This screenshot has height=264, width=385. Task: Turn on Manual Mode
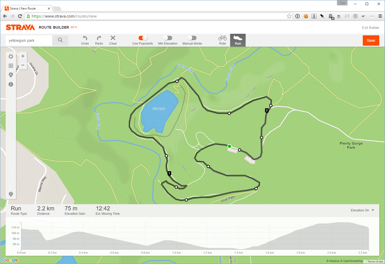tap(192, 38)
